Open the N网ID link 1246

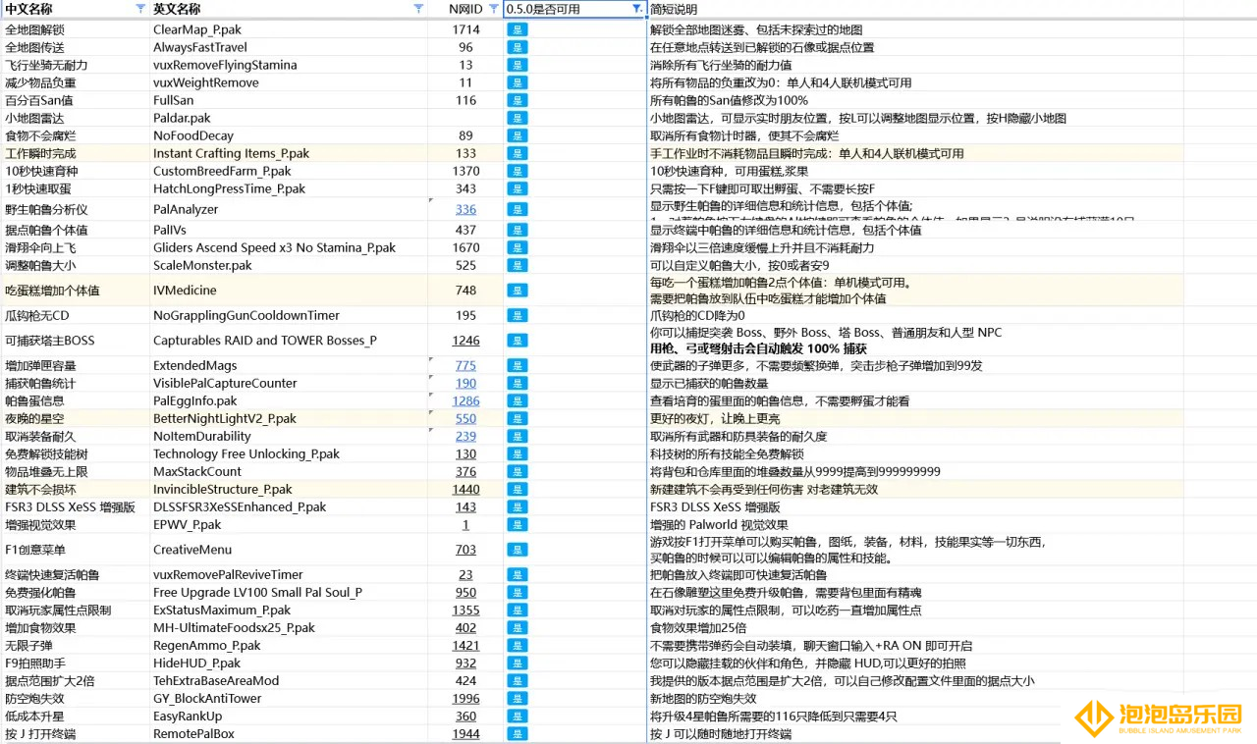click(465, 341)
